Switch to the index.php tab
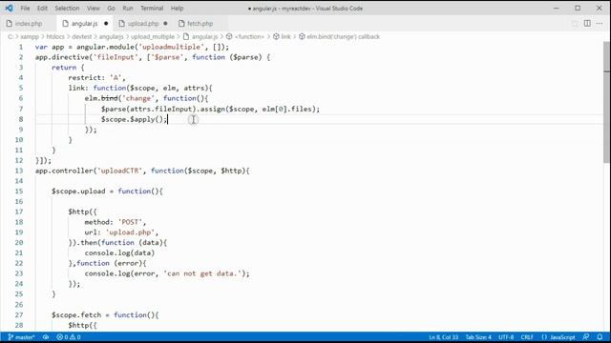This screenshot has height=343, width=611. click(28, 24)
